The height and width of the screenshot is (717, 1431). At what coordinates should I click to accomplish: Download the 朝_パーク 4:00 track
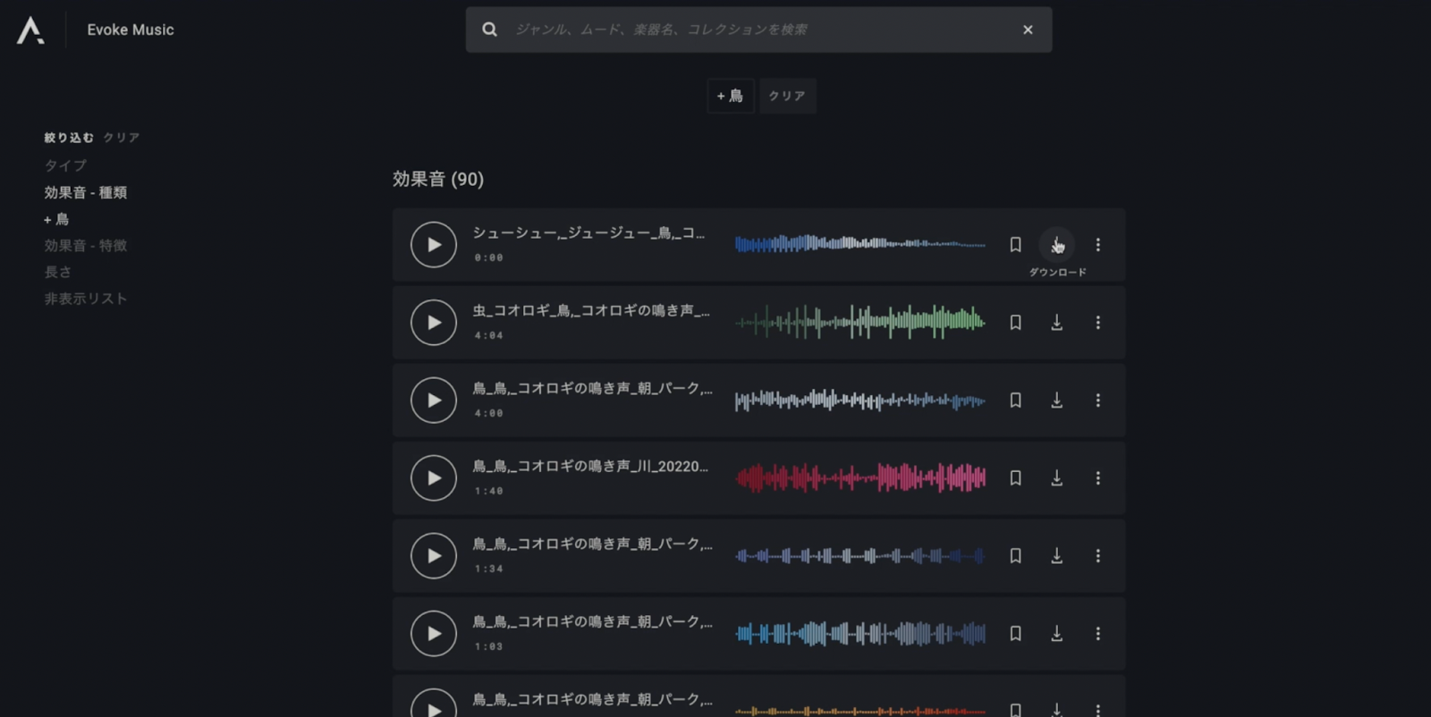point(1057,401)
